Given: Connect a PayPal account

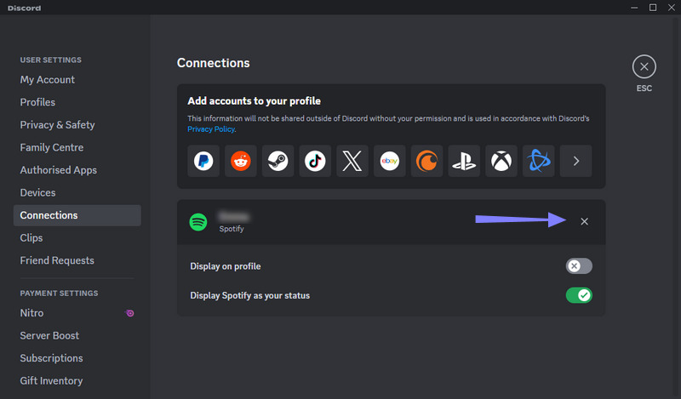Looking at the screenshot, I should (x=203, y=161).
